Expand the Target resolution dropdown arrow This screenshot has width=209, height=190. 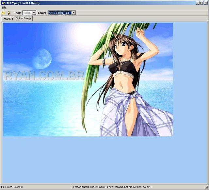(73, 13)
